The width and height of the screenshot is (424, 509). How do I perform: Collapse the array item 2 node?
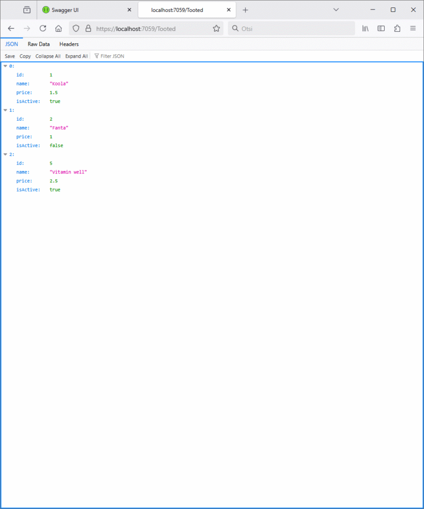(5, 155)
